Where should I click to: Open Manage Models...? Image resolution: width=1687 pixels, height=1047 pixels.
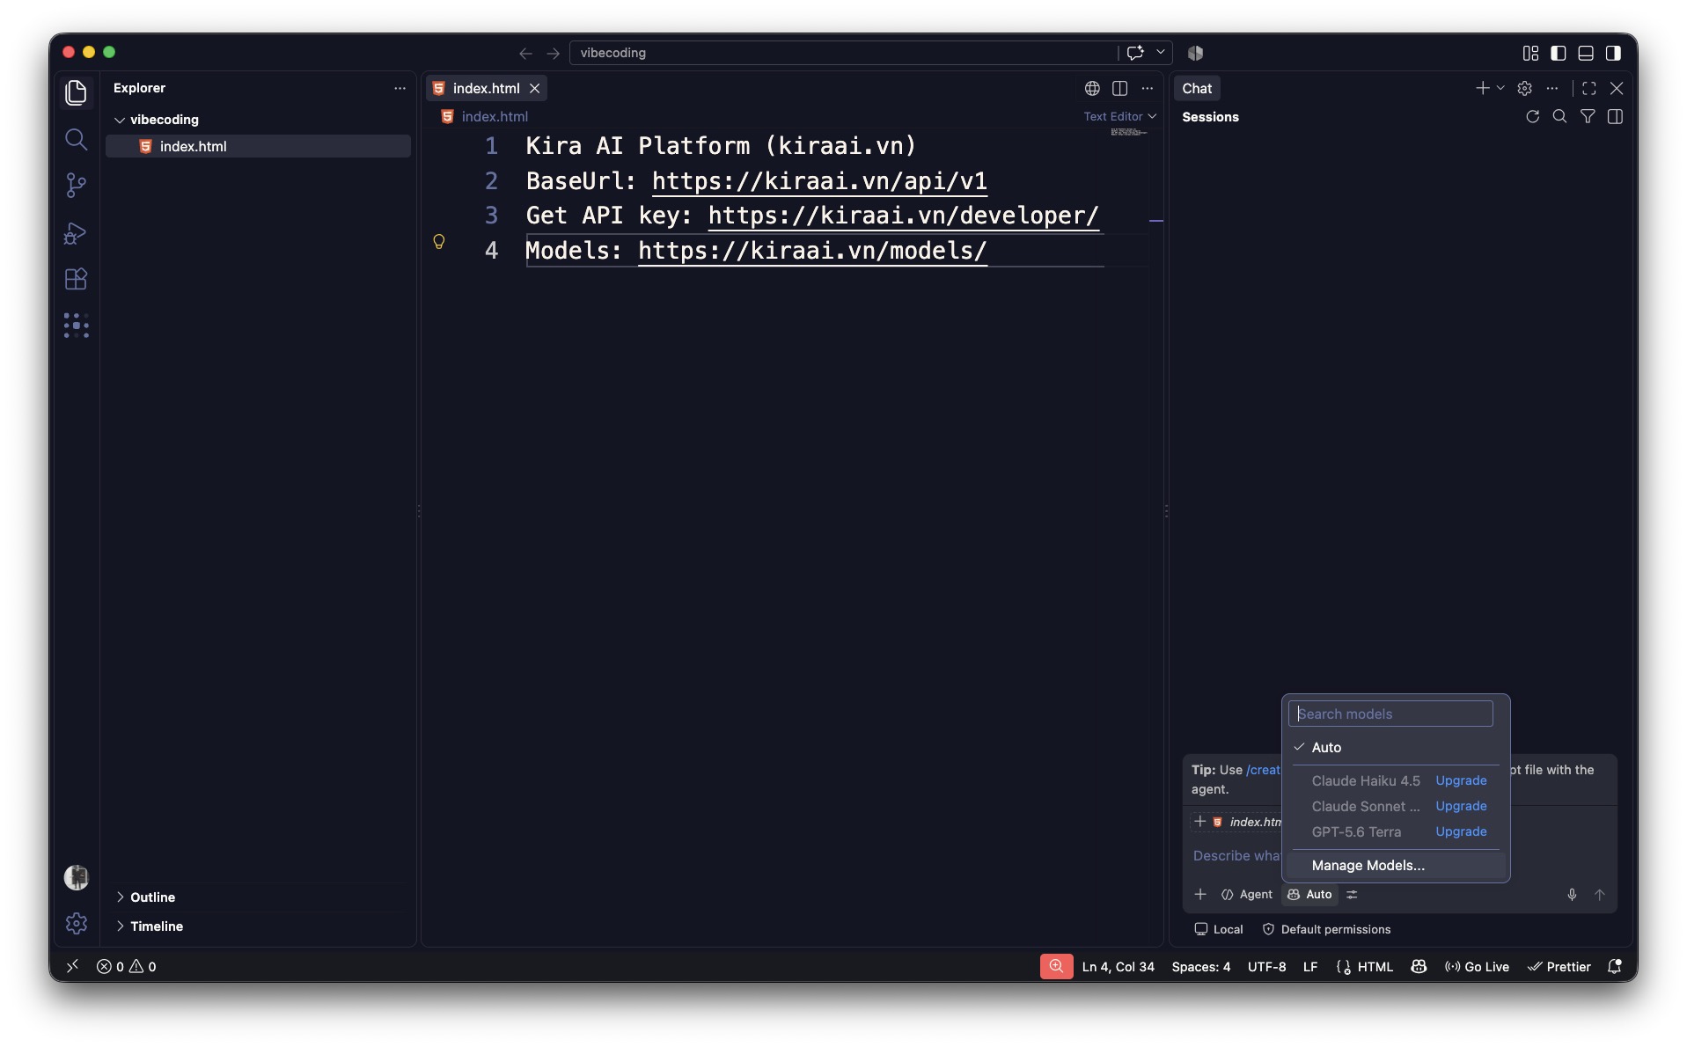tap(1396, 866)
